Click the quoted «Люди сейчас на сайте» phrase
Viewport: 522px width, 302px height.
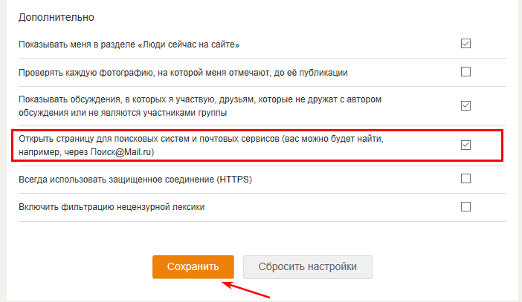(x=187, y=45)
